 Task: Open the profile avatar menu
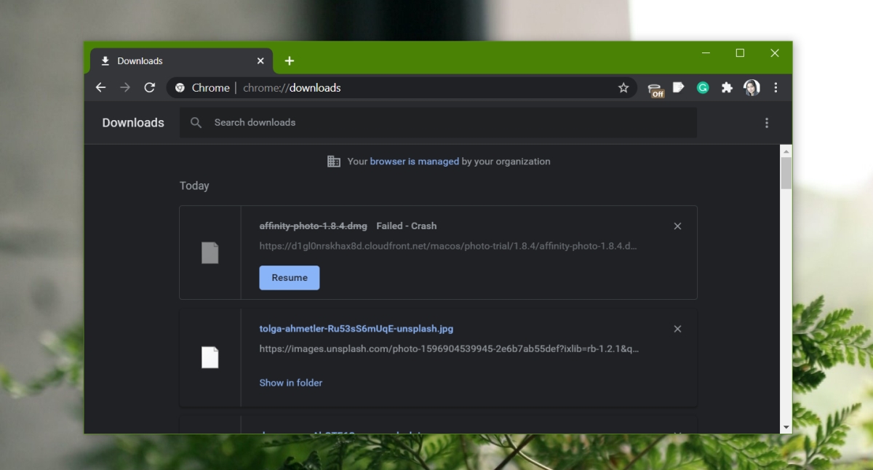click(x=752, y=87)
